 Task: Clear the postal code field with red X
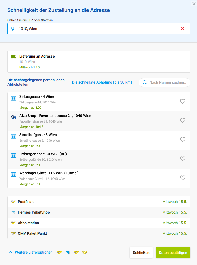click(182, 29)
